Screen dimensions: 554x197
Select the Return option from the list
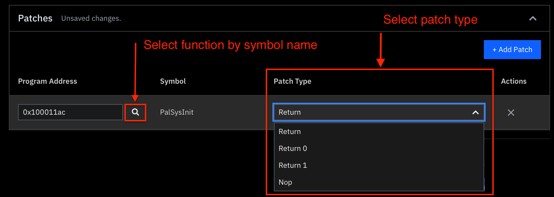290,132
